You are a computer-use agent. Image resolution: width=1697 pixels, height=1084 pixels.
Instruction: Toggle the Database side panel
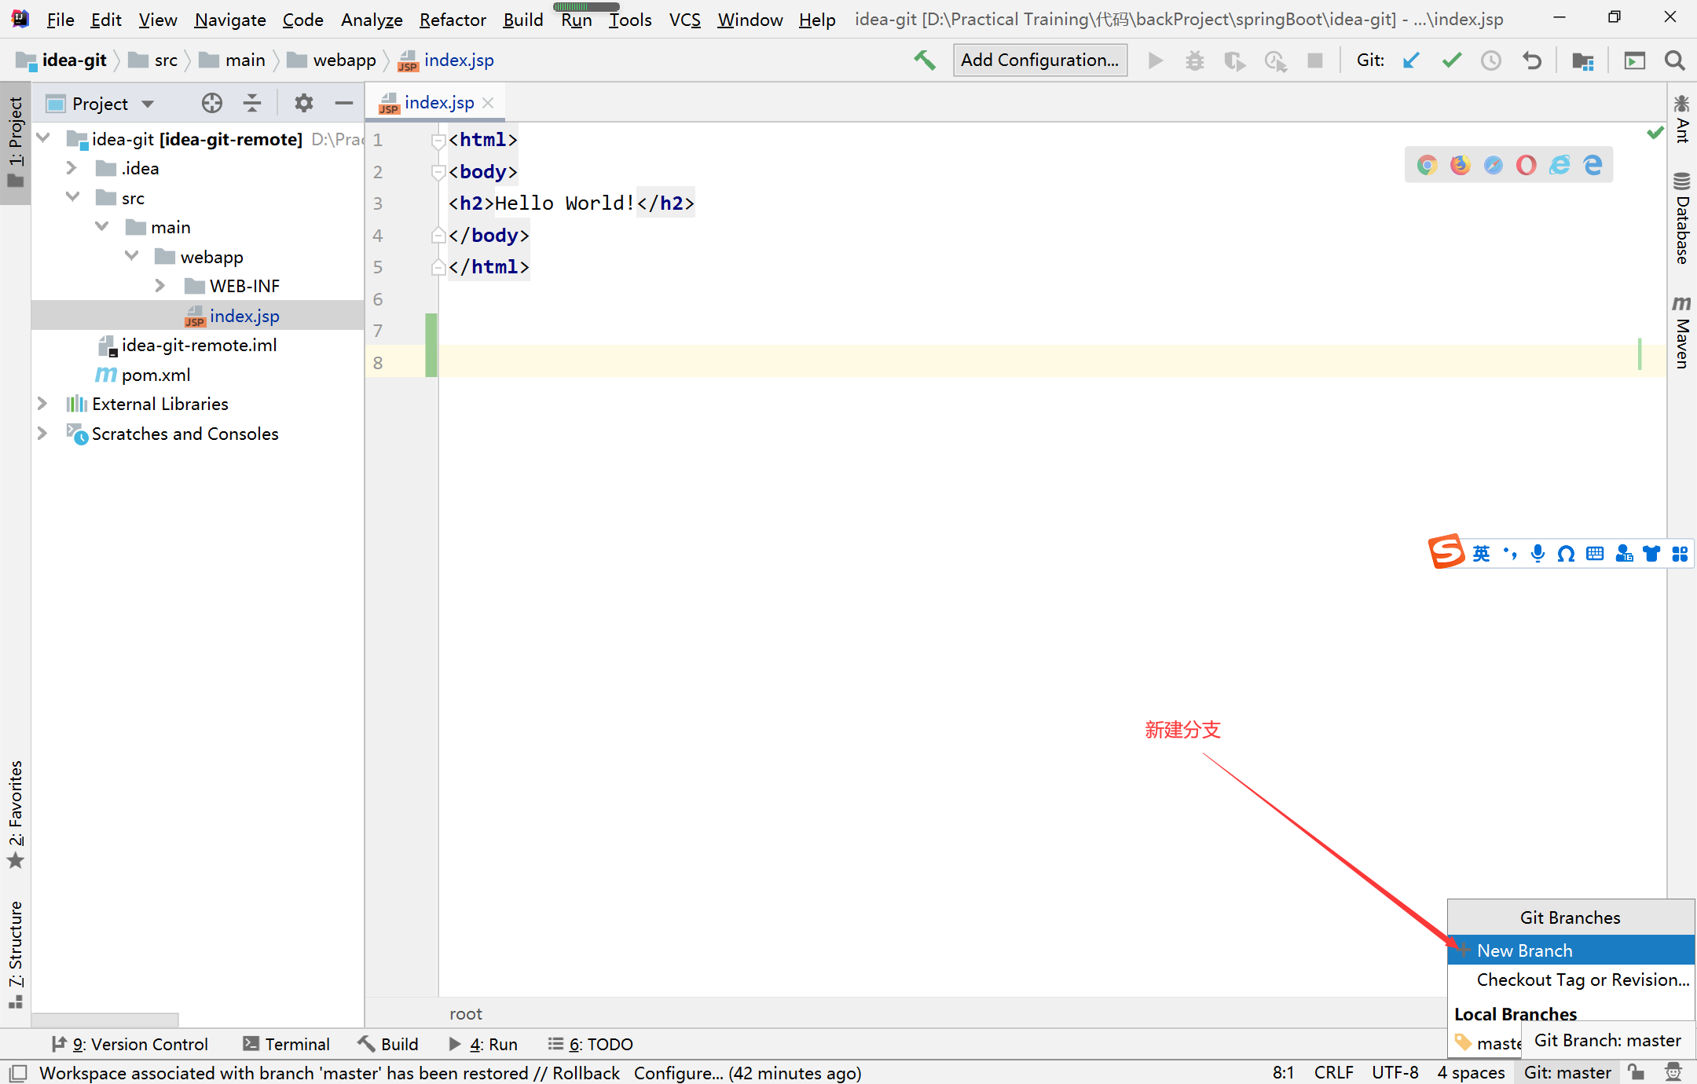point(1681,218)
